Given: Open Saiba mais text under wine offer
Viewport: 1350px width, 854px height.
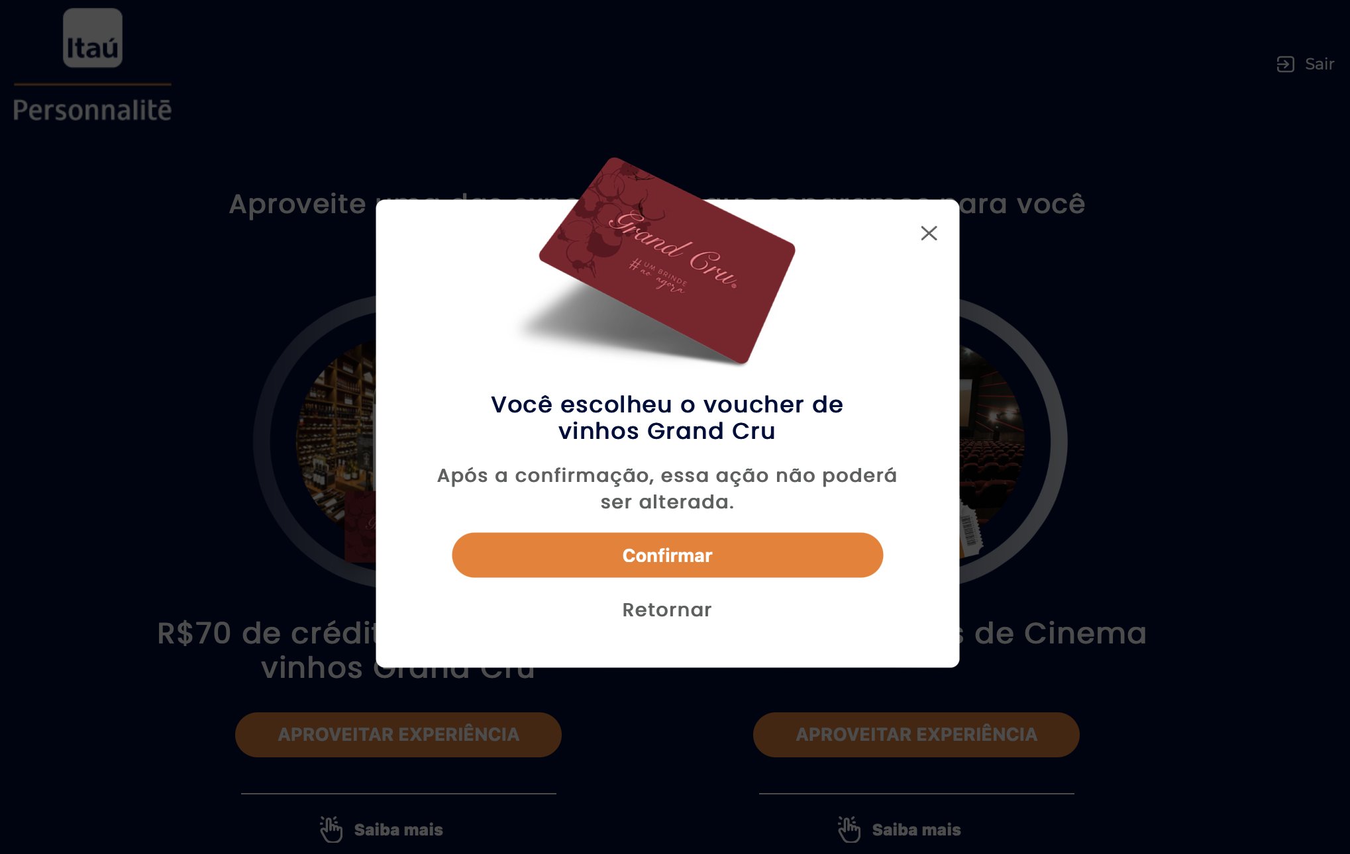Looking at the screenshot, I should [398, 830].
